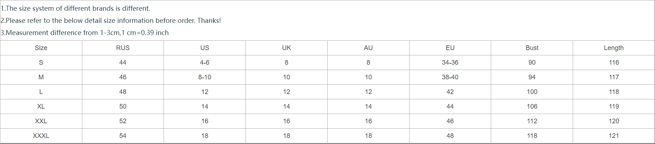Click the 'Please refer to' instruction line
The height and width of the screenshot is (144, 655).
[x=111, y=21]
